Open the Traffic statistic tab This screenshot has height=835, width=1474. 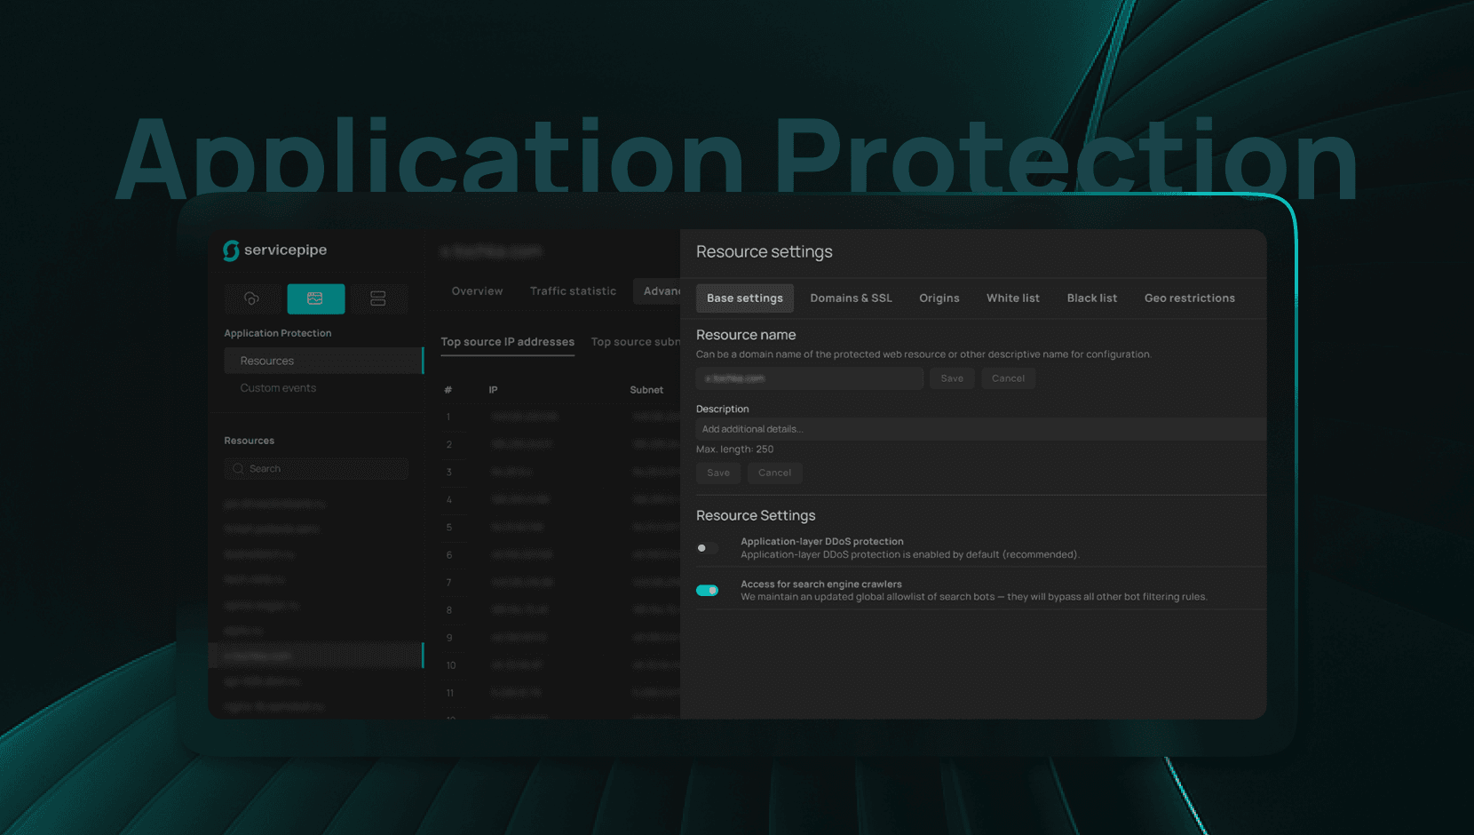coord(573,291)
